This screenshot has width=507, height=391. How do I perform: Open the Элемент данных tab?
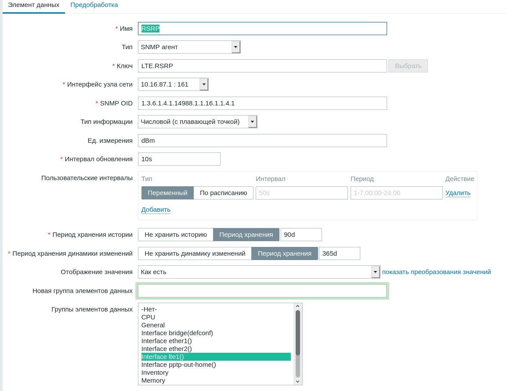coord(34,5)
